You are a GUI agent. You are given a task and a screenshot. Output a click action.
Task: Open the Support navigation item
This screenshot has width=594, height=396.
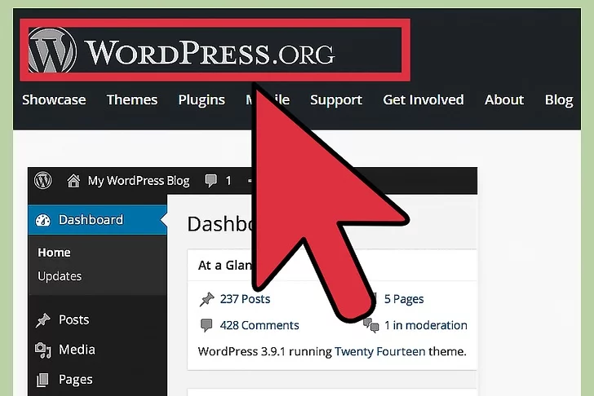335,99
